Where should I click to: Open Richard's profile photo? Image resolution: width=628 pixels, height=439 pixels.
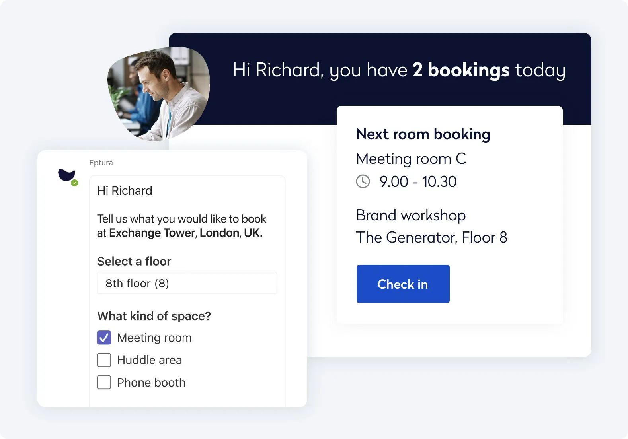click(158, 94)
